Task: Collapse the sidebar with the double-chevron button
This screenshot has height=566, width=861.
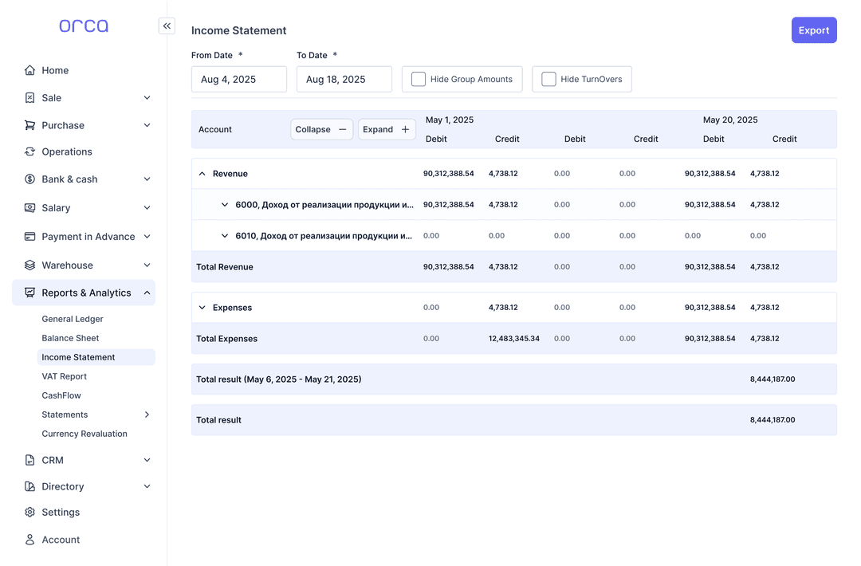Action: pyautogui.click(x=167, y=26)
